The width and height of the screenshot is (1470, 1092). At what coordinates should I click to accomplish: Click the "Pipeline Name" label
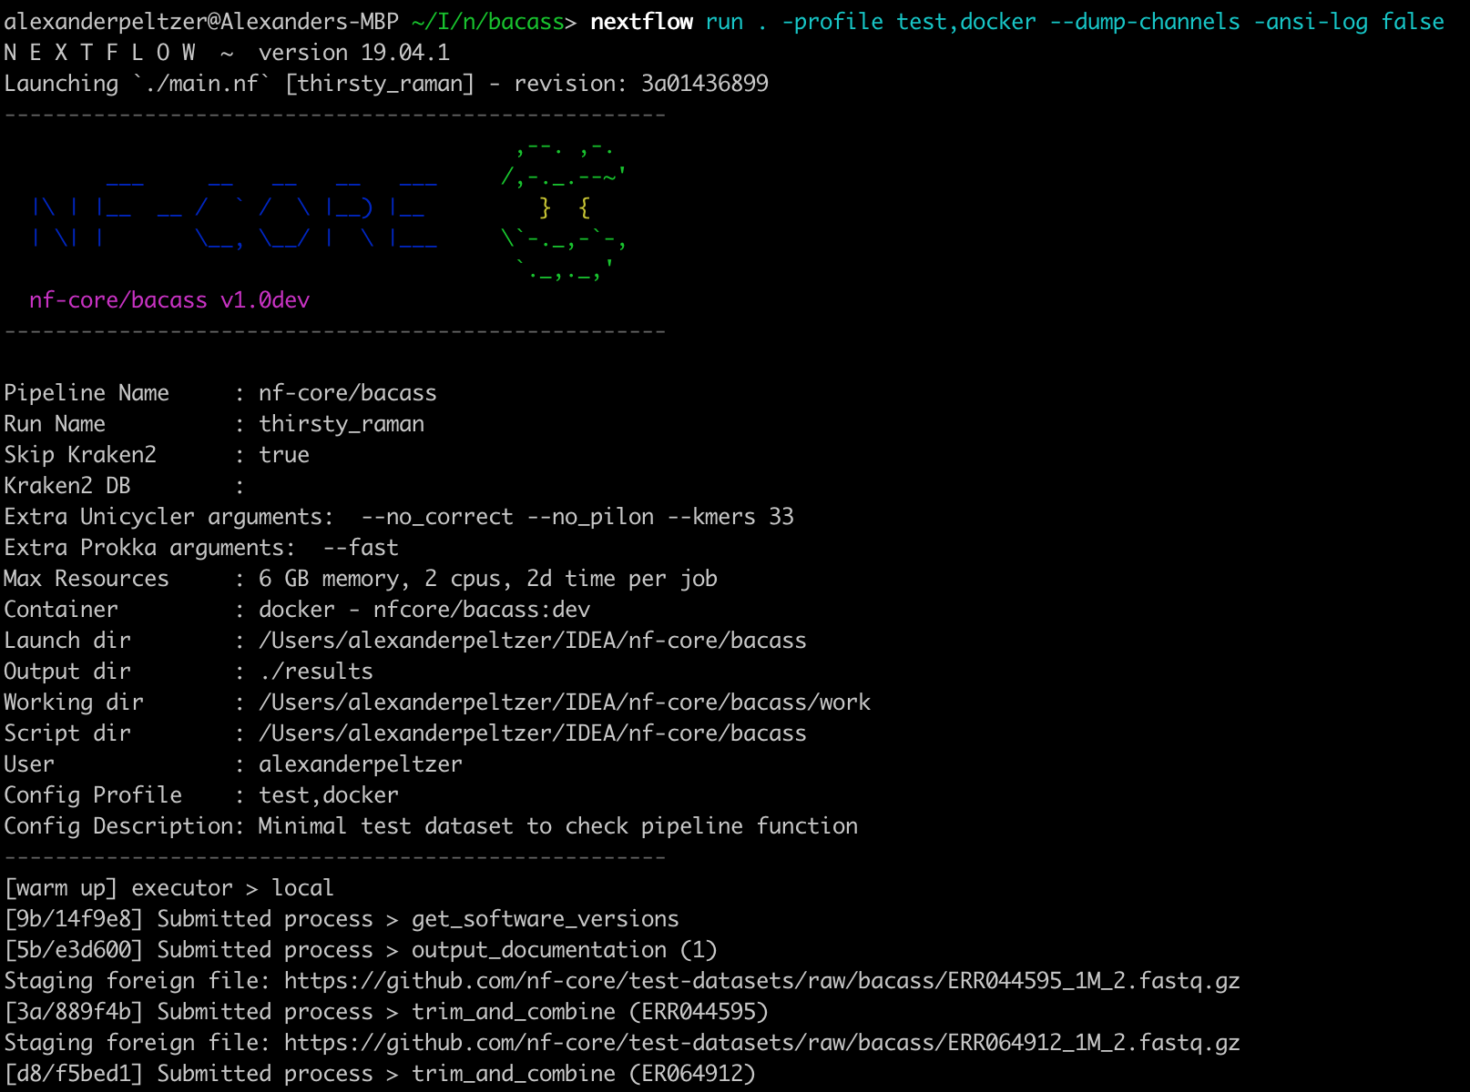click(x=87, y=393)
